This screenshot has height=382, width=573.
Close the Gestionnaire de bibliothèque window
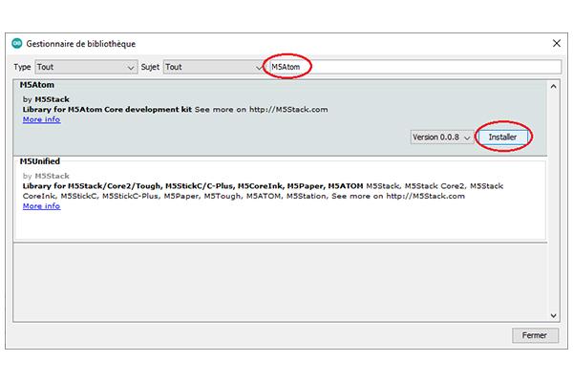556,44
